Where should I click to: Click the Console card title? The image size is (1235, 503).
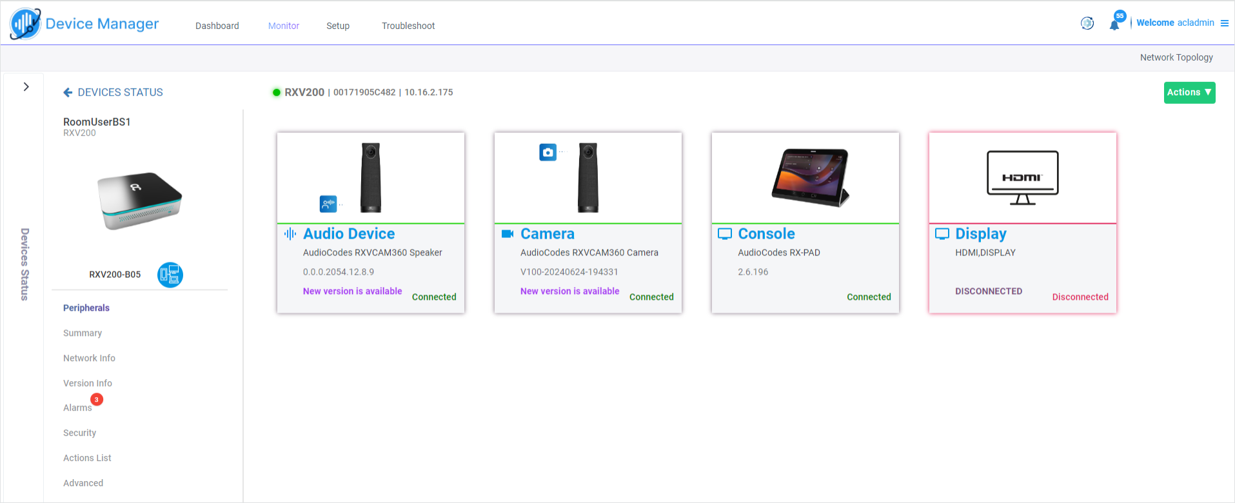point(766,233)
